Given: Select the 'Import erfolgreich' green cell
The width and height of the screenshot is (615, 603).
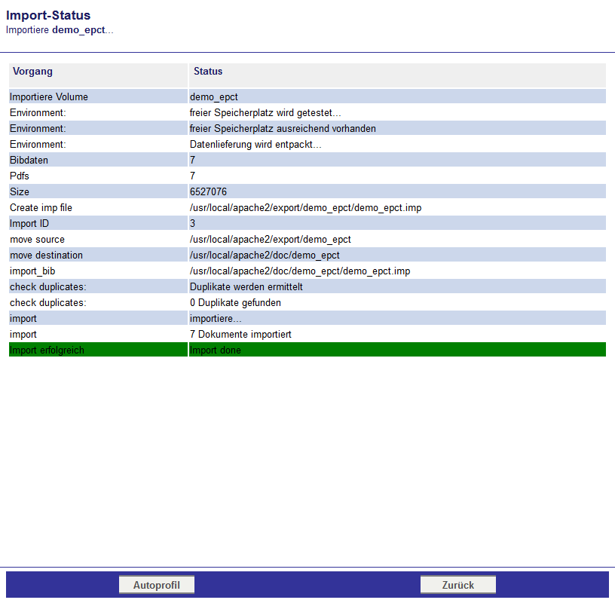Looking at the screenshot, I should tap(98, 350).
